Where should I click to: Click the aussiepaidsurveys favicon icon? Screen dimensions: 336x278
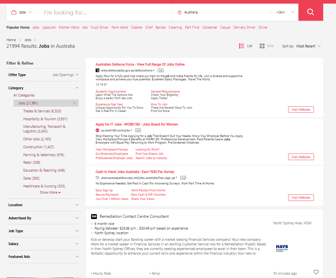97,178
